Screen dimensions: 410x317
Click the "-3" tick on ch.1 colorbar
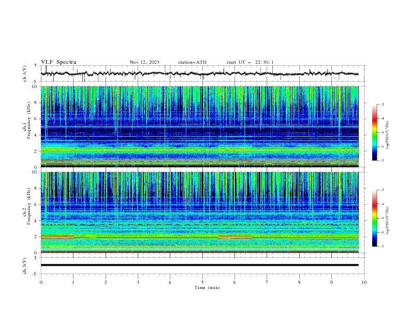(382, 104)
